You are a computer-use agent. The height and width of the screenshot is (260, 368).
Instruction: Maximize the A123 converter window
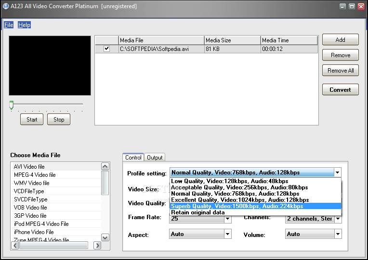pyautogui.click(x=352, y=6)
